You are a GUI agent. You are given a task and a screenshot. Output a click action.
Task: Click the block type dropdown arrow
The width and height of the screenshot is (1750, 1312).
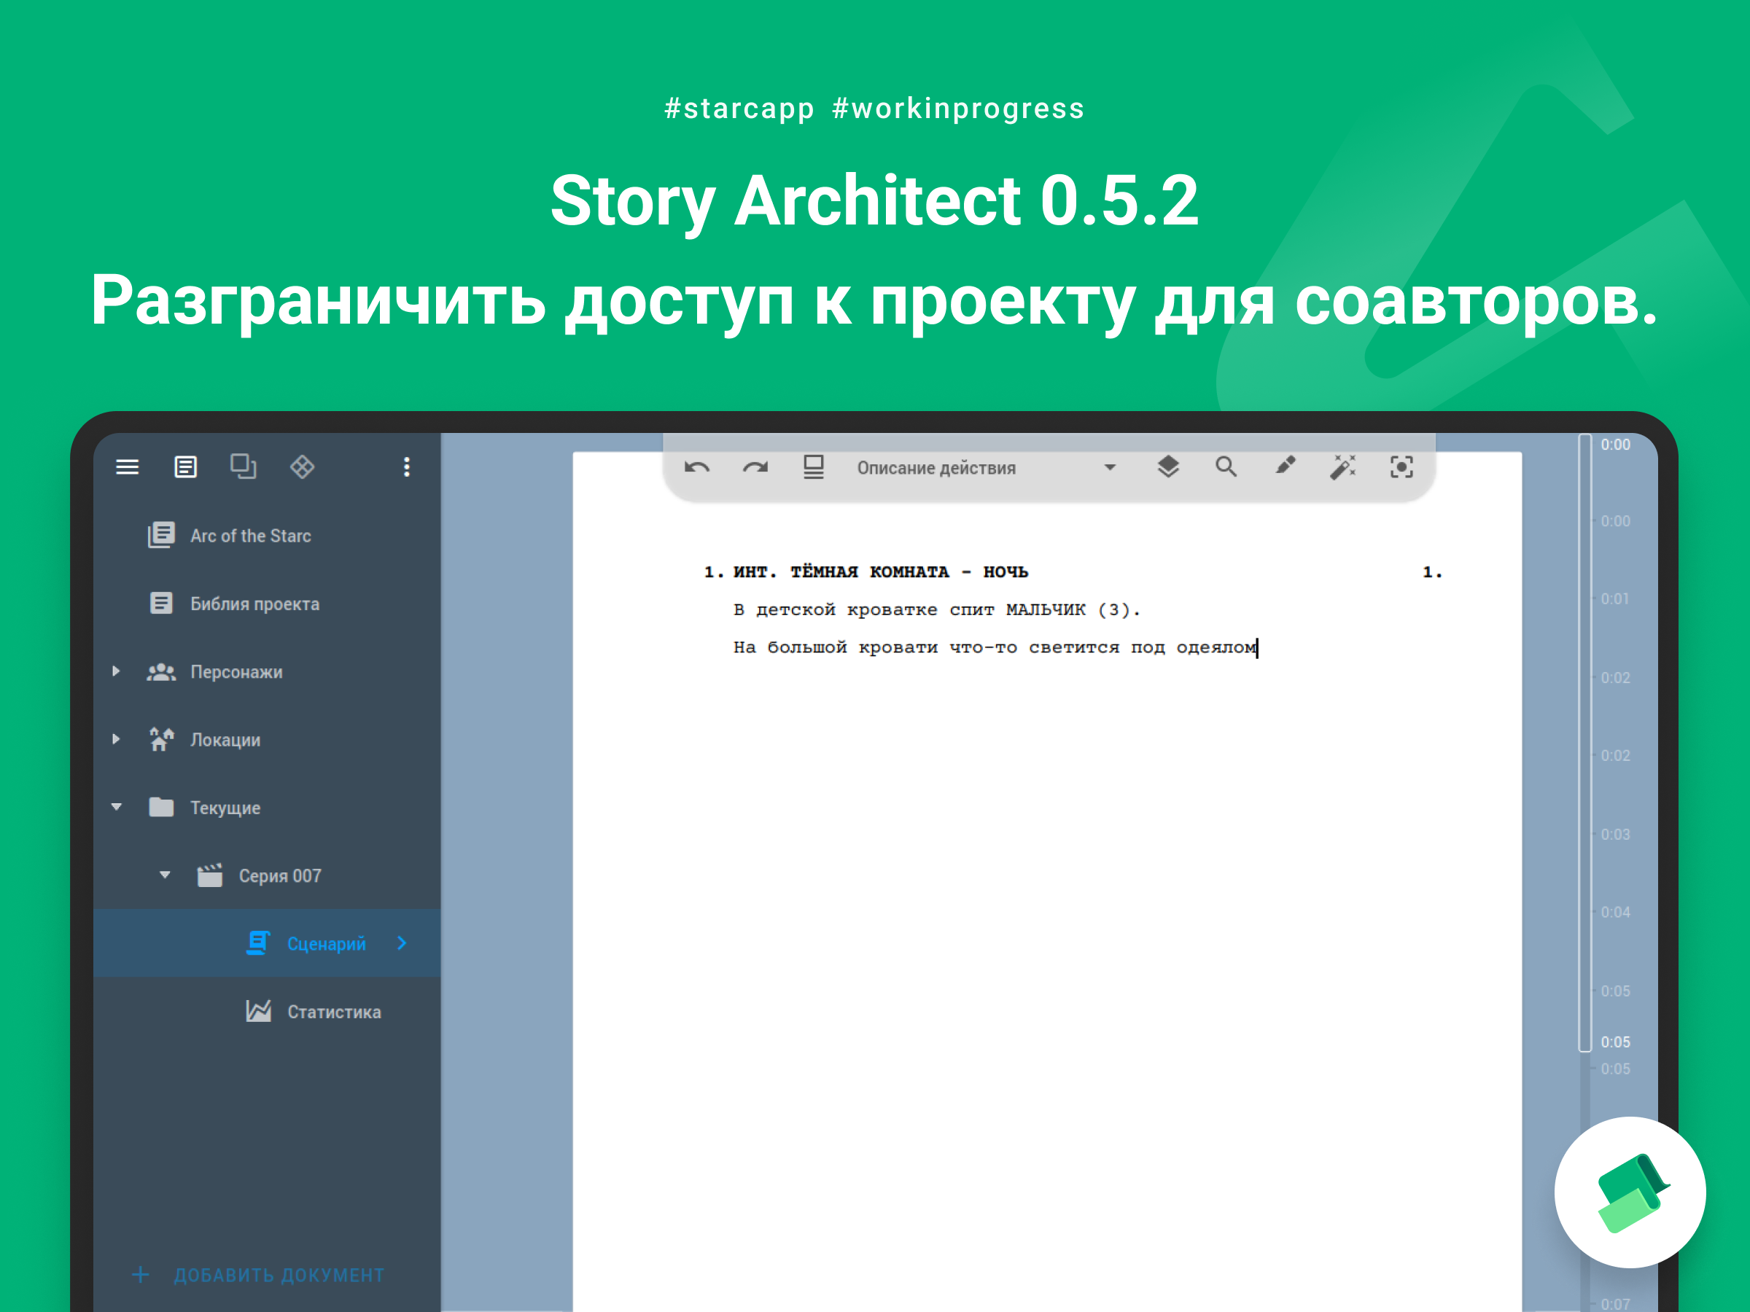[x=1110, y=467]
